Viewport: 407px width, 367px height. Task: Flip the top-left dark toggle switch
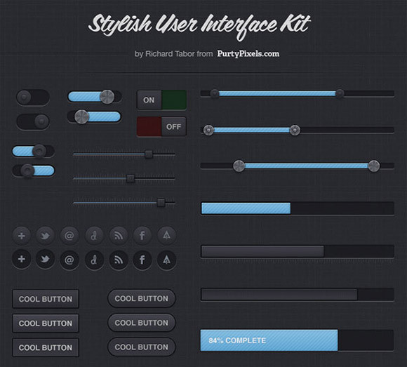point(33,98)
